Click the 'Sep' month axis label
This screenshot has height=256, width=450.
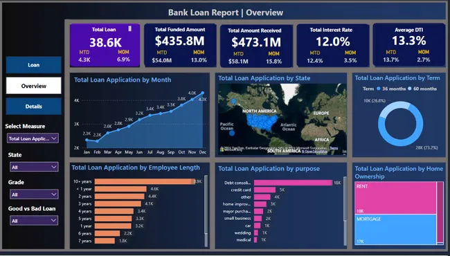click(x=171, y=152)
